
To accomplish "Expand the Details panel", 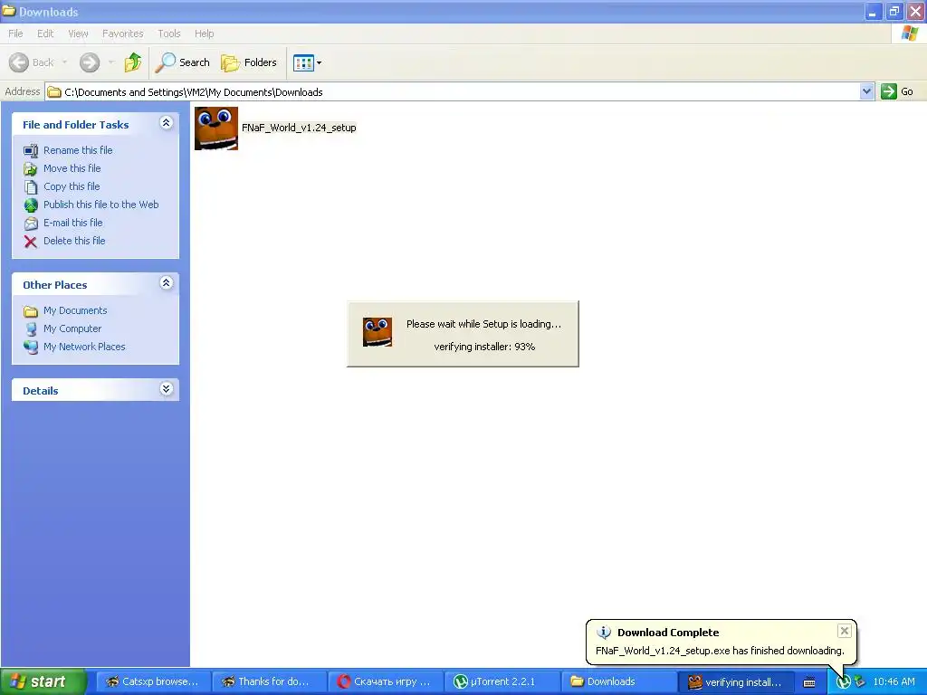I will [167, 389].
